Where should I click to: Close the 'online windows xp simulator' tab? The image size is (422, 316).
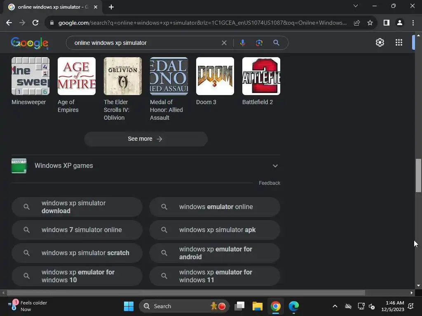tap(96, 7)
